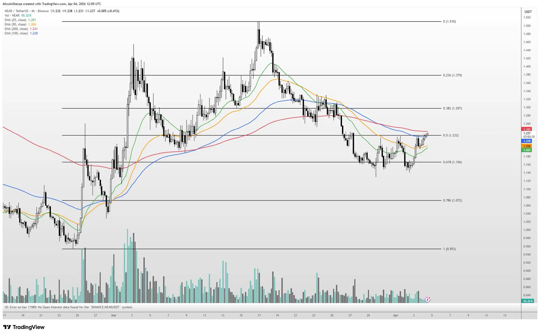This screenshot has width=540, height=335.
Task: Click the orange 1.206 EMA price tag
Action: pyautogui.click(x=527, y=146)
